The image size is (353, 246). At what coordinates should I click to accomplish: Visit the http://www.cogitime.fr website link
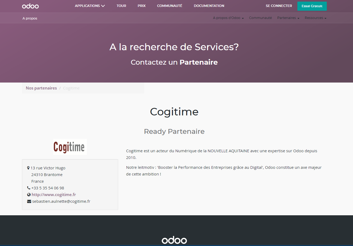tap(54, 195)
